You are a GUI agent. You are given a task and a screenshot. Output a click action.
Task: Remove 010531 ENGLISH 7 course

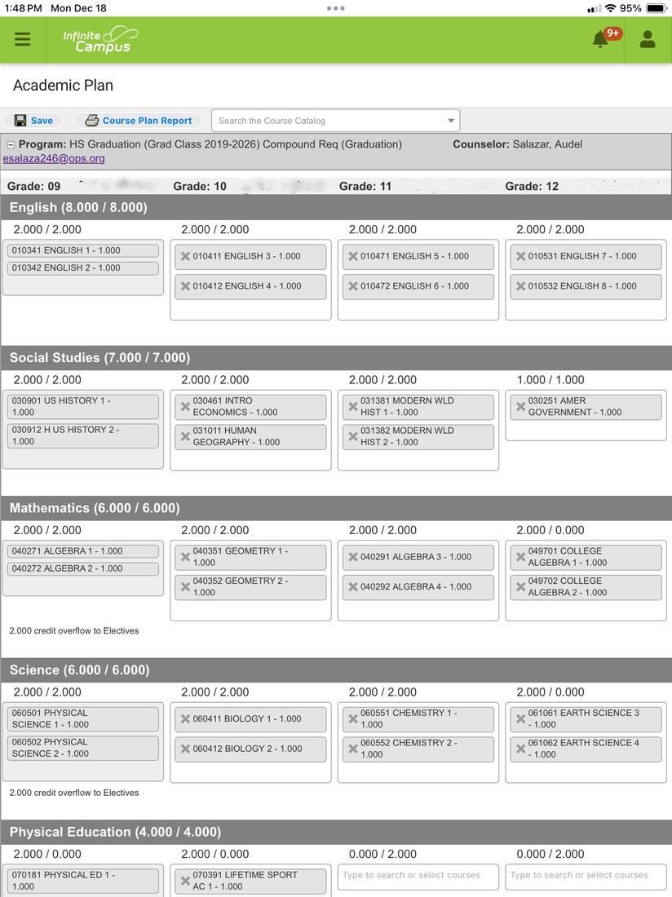pos(520,256)
